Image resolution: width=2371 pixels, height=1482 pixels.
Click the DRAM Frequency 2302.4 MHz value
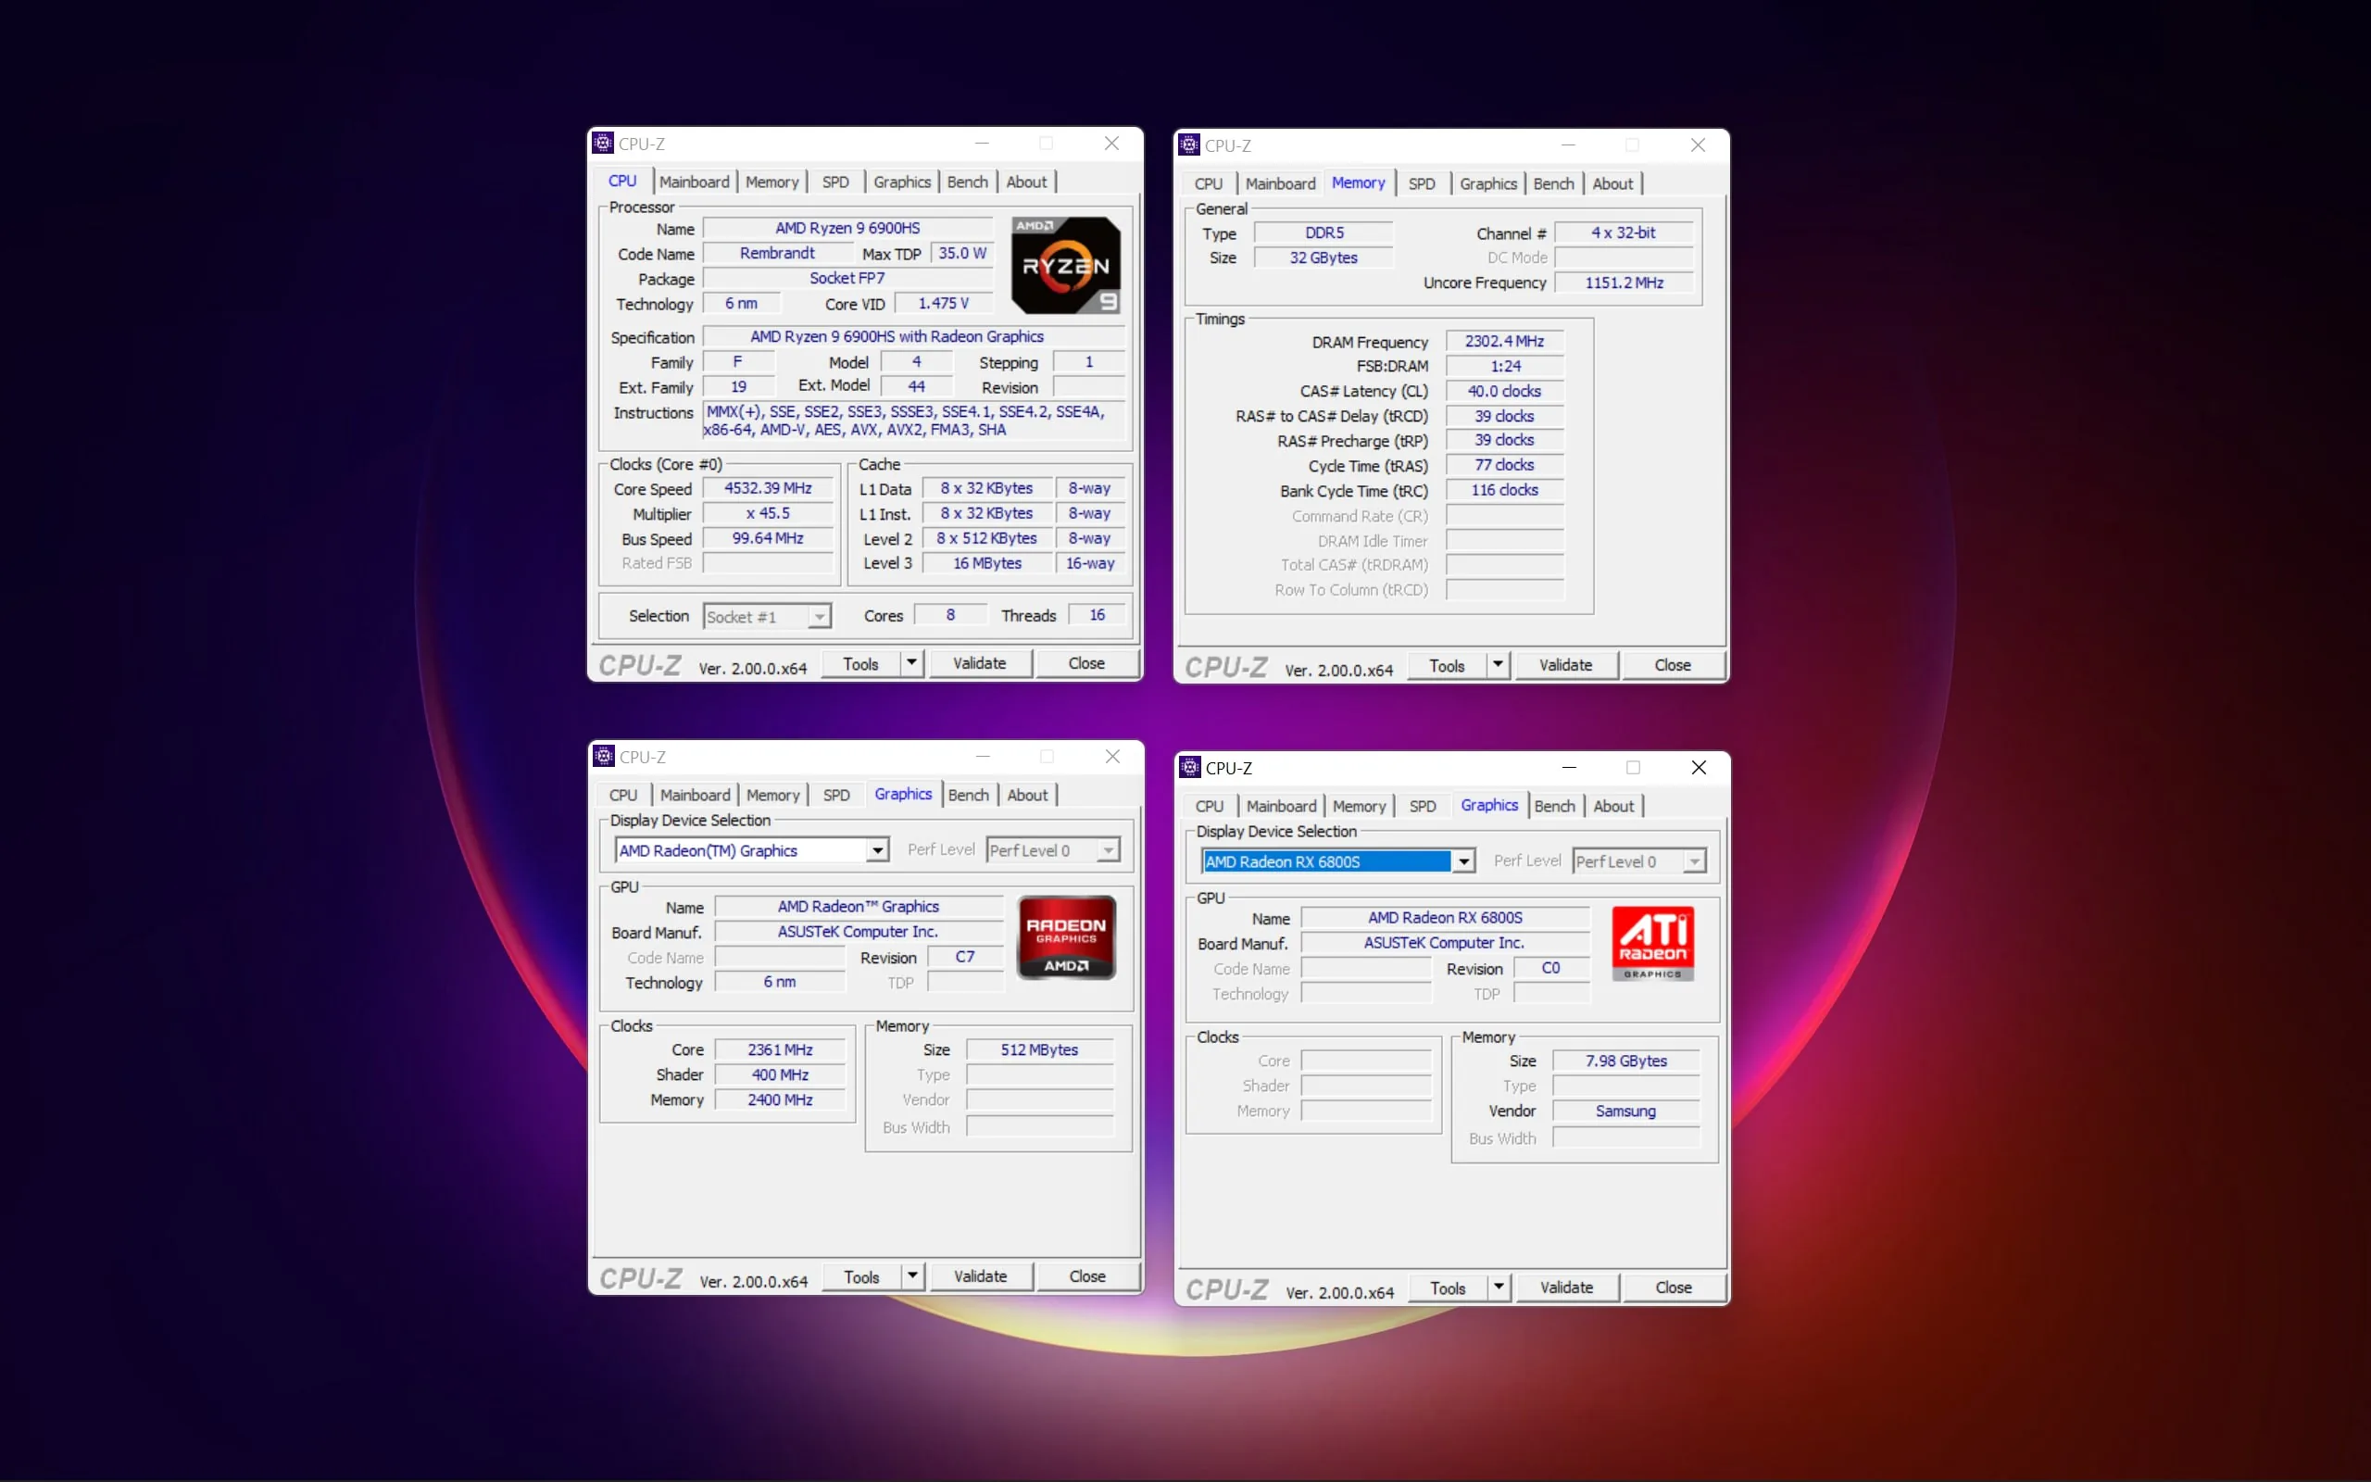coord(1504,341)
